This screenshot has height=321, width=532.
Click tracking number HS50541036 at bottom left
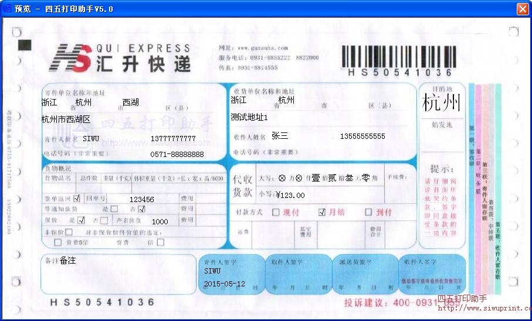[x=102, y=302]
